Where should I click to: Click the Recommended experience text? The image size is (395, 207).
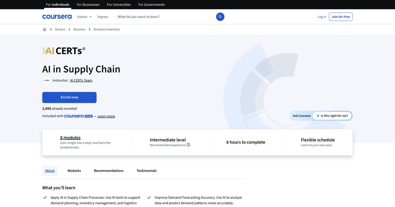[168, 145]
